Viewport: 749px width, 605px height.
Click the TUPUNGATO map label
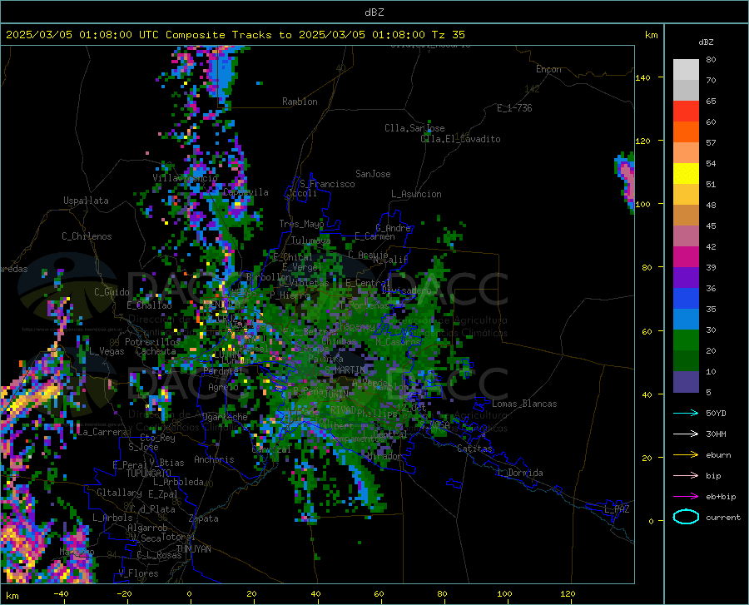(x=149, y=474)
